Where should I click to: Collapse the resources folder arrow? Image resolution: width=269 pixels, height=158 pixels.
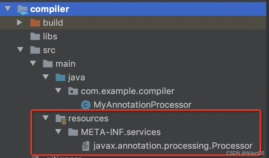click(46, 118)
